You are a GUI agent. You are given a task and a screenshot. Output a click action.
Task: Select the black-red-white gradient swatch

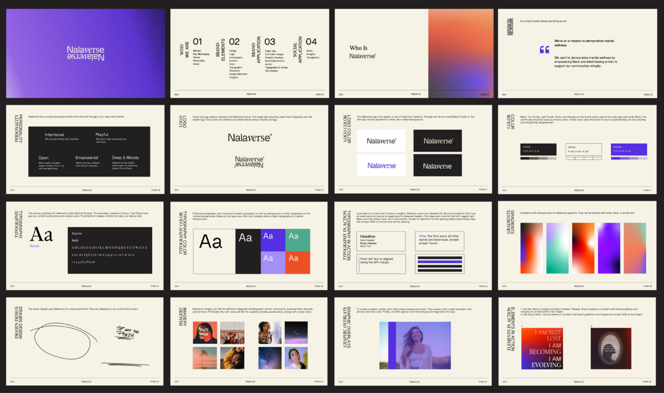(532, 248)
